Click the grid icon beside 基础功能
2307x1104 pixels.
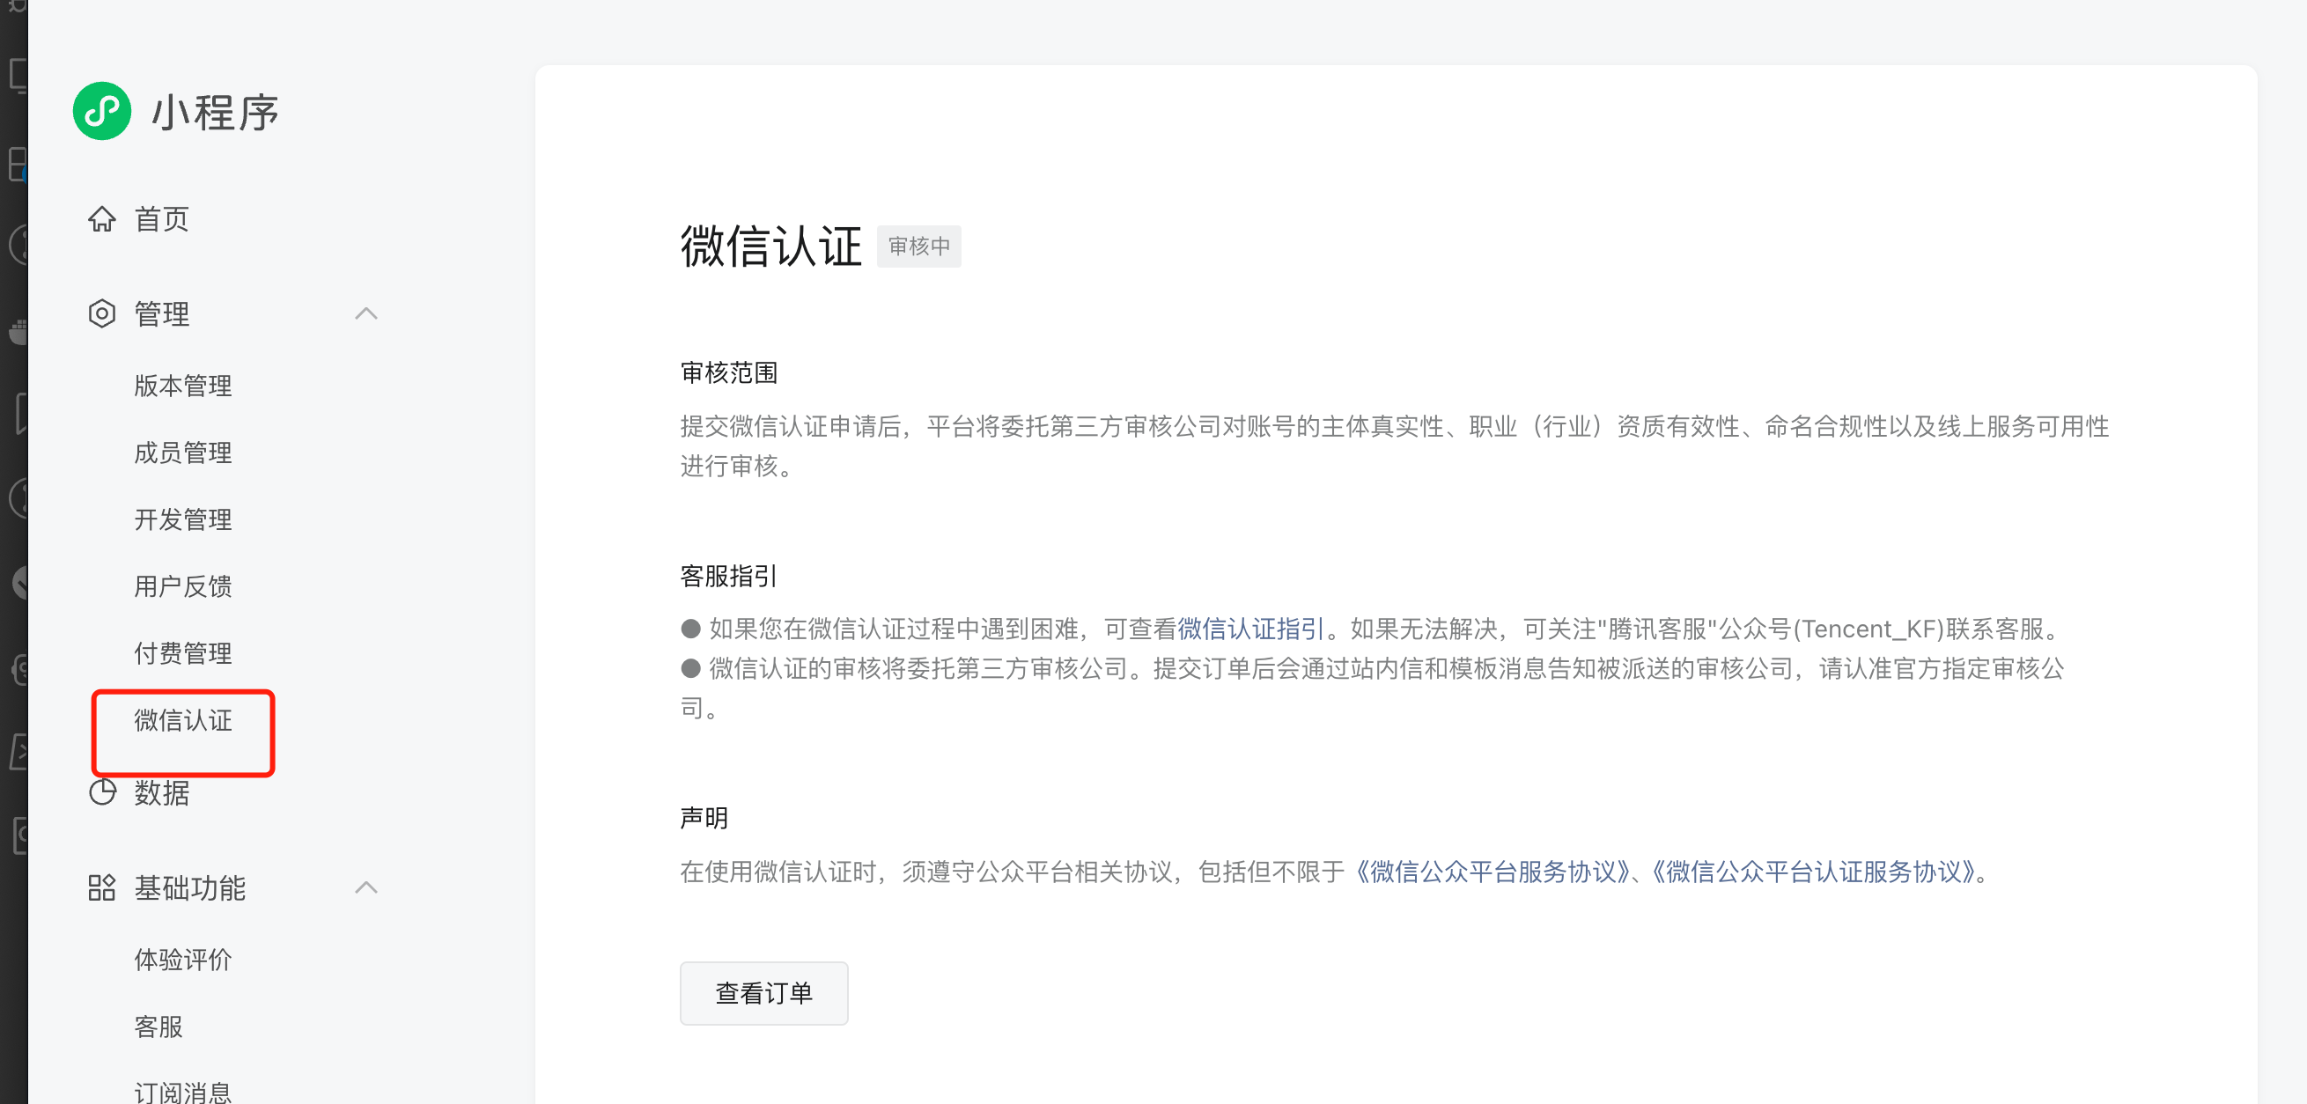tap(102, 887)
